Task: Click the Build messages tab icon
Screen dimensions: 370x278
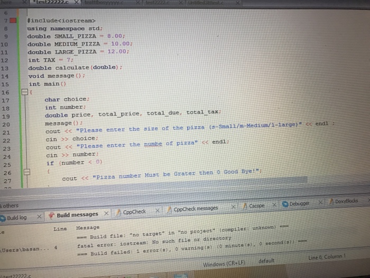Action: (51, 216)
